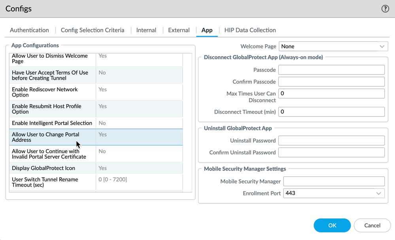The height and width of the screenshot is (240, 395).
Task: Change the Enable Intelligent Portal Selection value
Action: [138, 123]
